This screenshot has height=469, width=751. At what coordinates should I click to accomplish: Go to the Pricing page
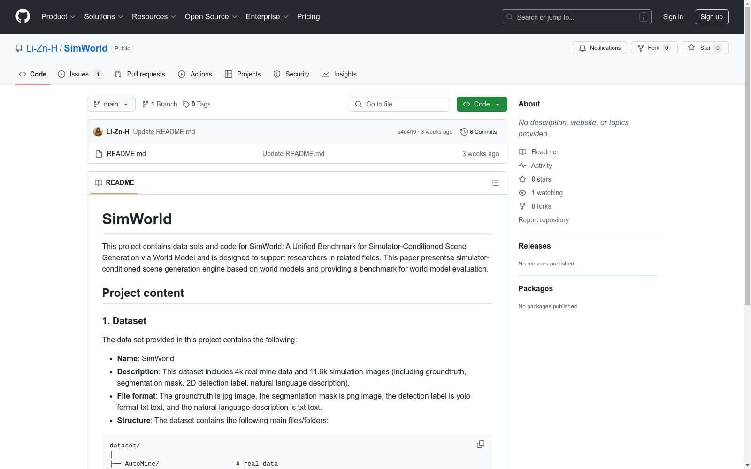click(x=308, y=17)
